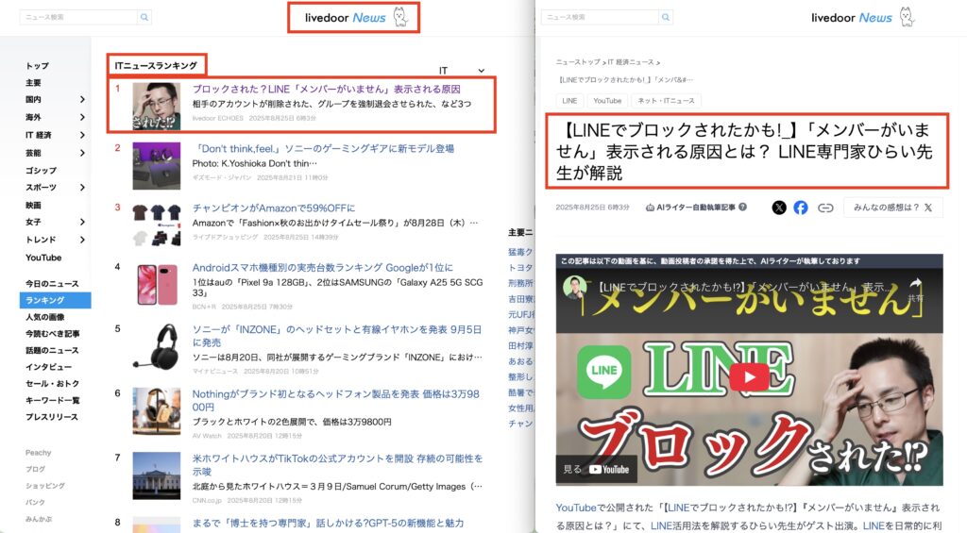Click the 共有 share arrow on video
This screenshot has height=533, width=967.
tap(916, 289)
